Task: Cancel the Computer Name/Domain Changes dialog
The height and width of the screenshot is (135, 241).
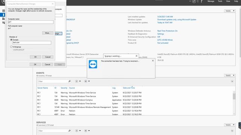Action: (x=48, y=57)
